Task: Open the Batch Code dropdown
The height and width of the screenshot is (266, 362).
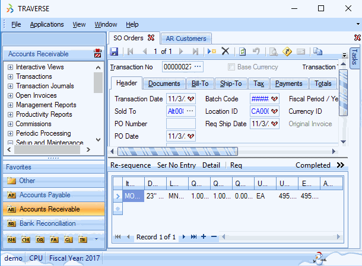Action: pos(274,99)
